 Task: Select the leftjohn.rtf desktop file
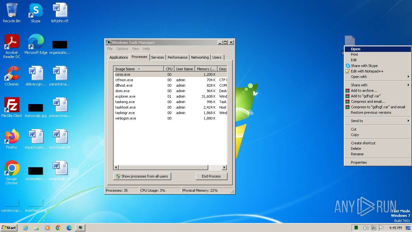[60, 13]
